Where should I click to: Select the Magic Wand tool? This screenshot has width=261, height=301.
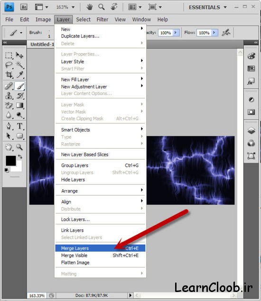click(19, 65)
